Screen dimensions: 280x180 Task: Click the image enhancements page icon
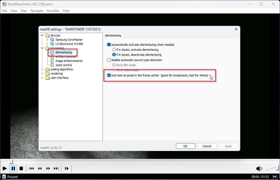click(x=52, y=61)
